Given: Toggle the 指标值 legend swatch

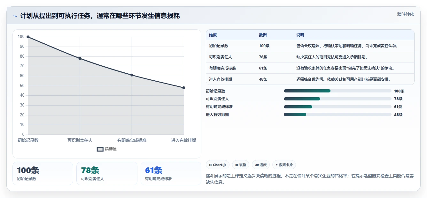Looking at the screenshot, I should click(x=100, y=149).
